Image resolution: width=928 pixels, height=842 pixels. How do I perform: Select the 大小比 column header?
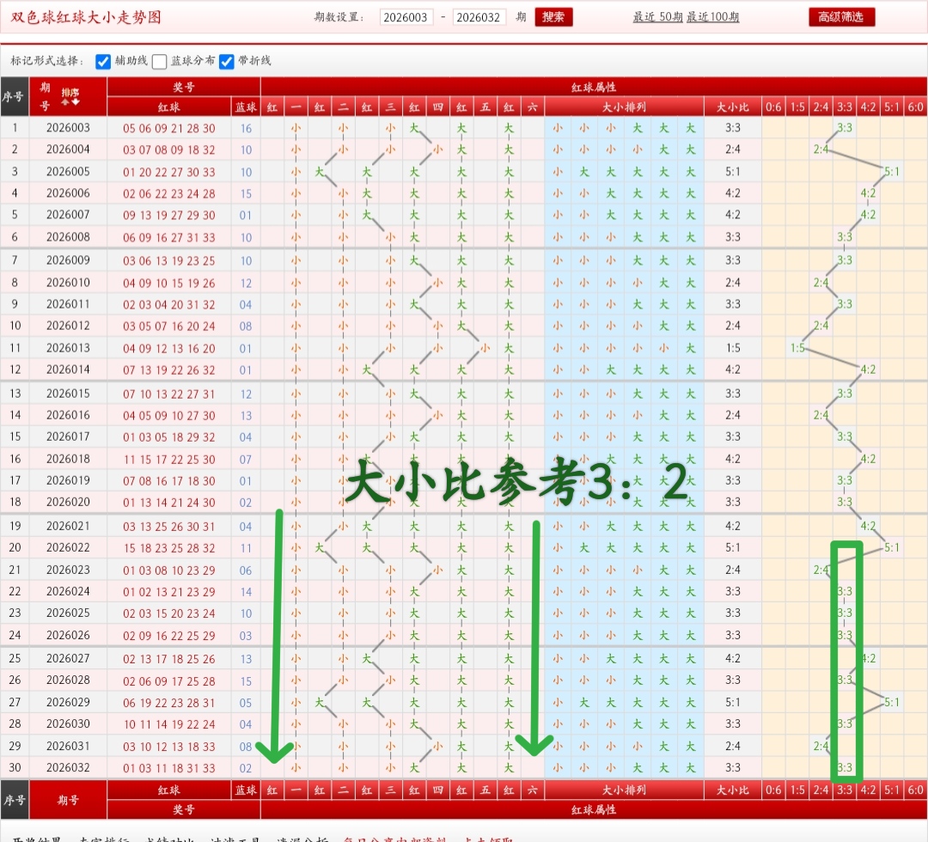click(x=733, y=107)
